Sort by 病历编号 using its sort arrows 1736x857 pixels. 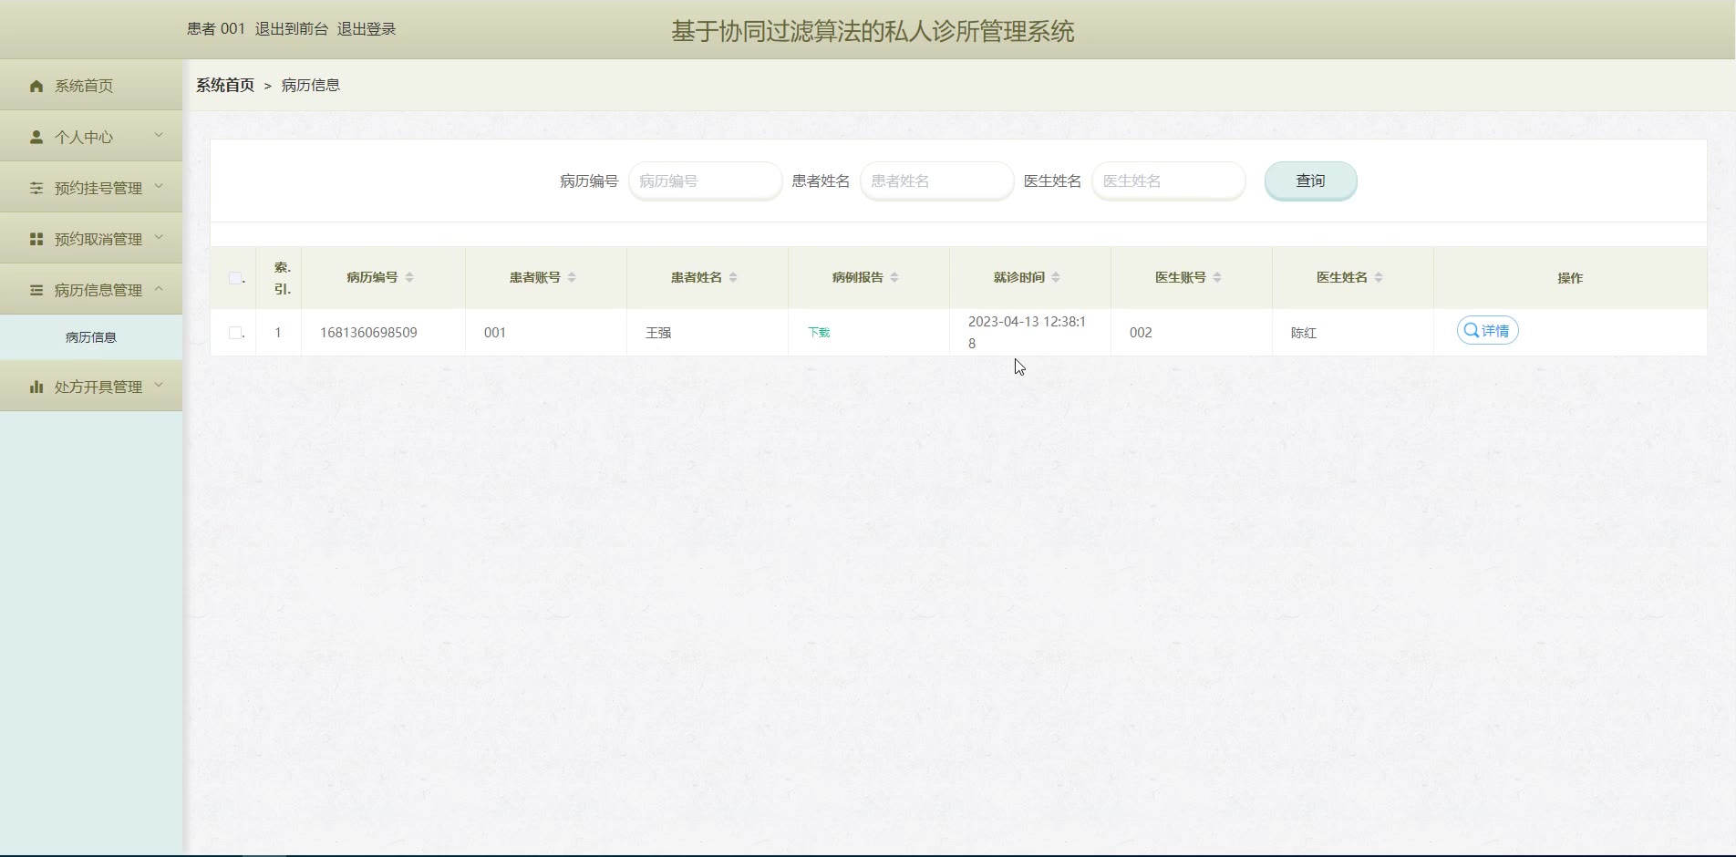(x=409, y=277)
